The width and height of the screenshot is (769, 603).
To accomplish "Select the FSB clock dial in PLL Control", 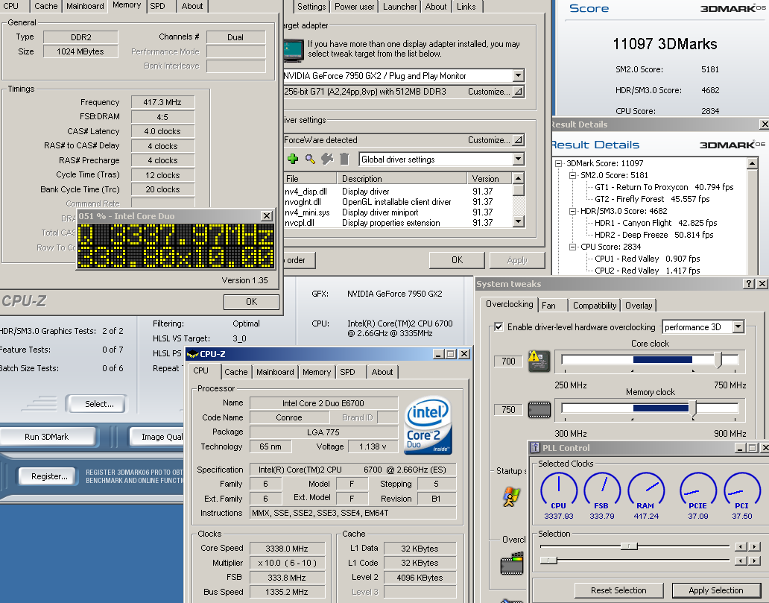I will 602,489.
